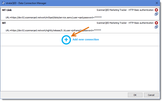Viewport: 163px width, 102px height.
Task: Select the MT connection name
Action: (4, 23)
